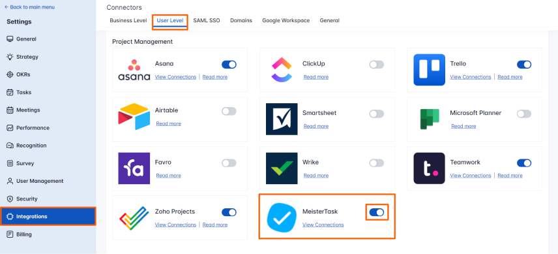
Task: Open Wrike Read more link
Action: [316, 176]
